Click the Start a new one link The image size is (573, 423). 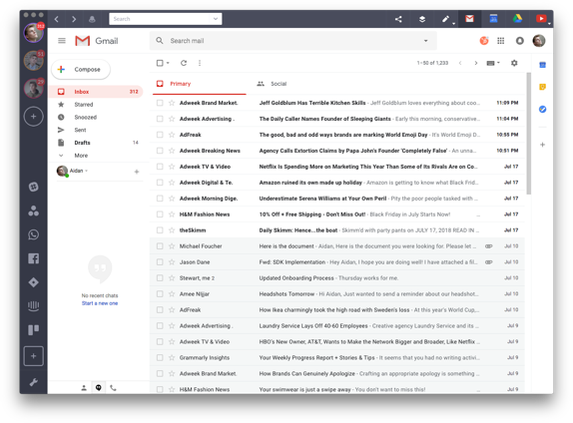point(100,303)
